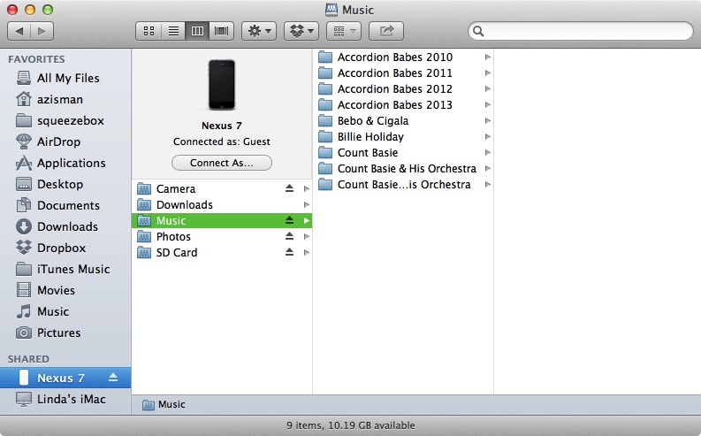Image resolution: width=701 pixels, height=436 pixels.
Task: Switch to icon view
Action: [x=149, y=31]
